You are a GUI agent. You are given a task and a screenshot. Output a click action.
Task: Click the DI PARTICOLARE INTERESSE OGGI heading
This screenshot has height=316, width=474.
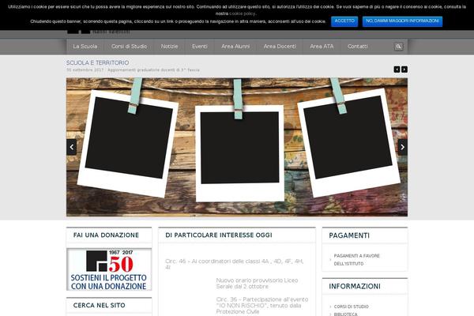(219, 235)
